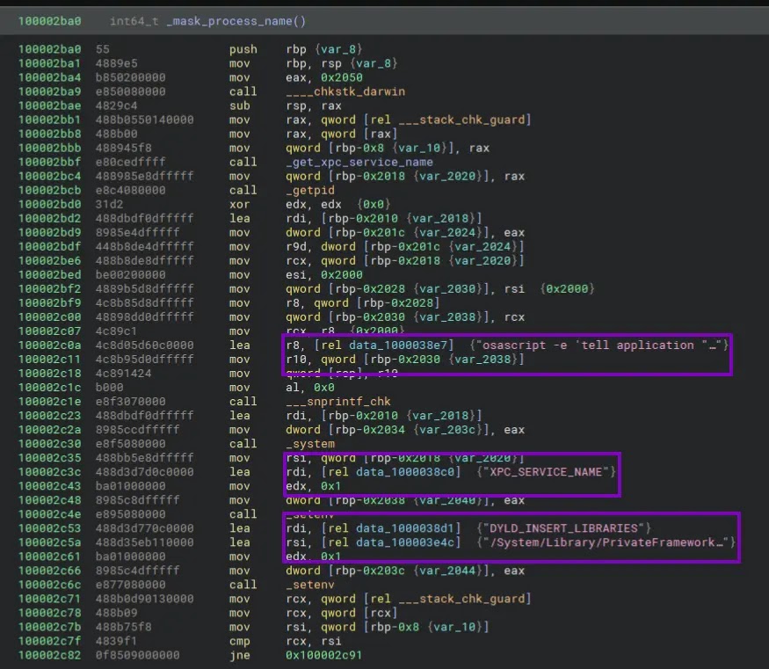
Task: Click address 100002c1e in the address column
Action: [x=49, y=402]
